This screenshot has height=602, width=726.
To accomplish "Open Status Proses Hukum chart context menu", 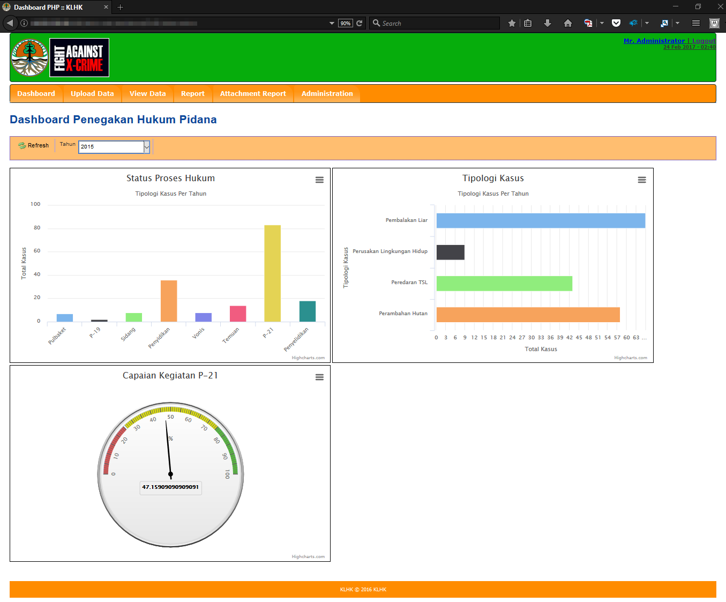I will 319,180.
